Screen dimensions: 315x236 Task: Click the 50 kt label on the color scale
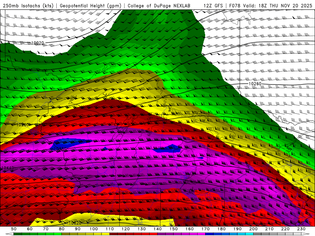pyautogui.click(x=14, y=229)
